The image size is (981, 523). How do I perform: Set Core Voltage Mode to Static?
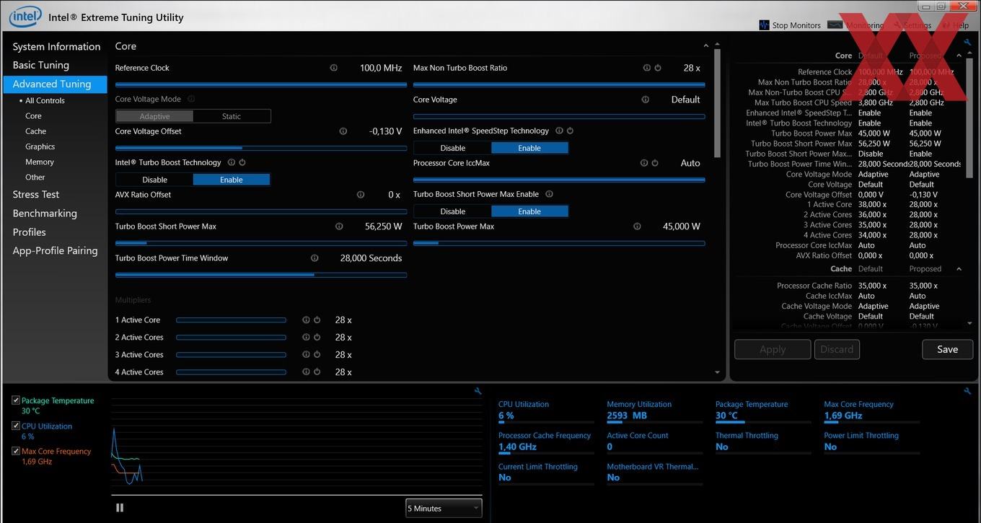[x=232, y=116]
